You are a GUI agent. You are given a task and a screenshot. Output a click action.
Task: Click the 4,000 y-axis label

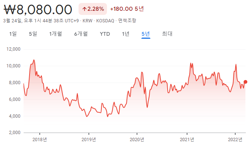point(15,116)
